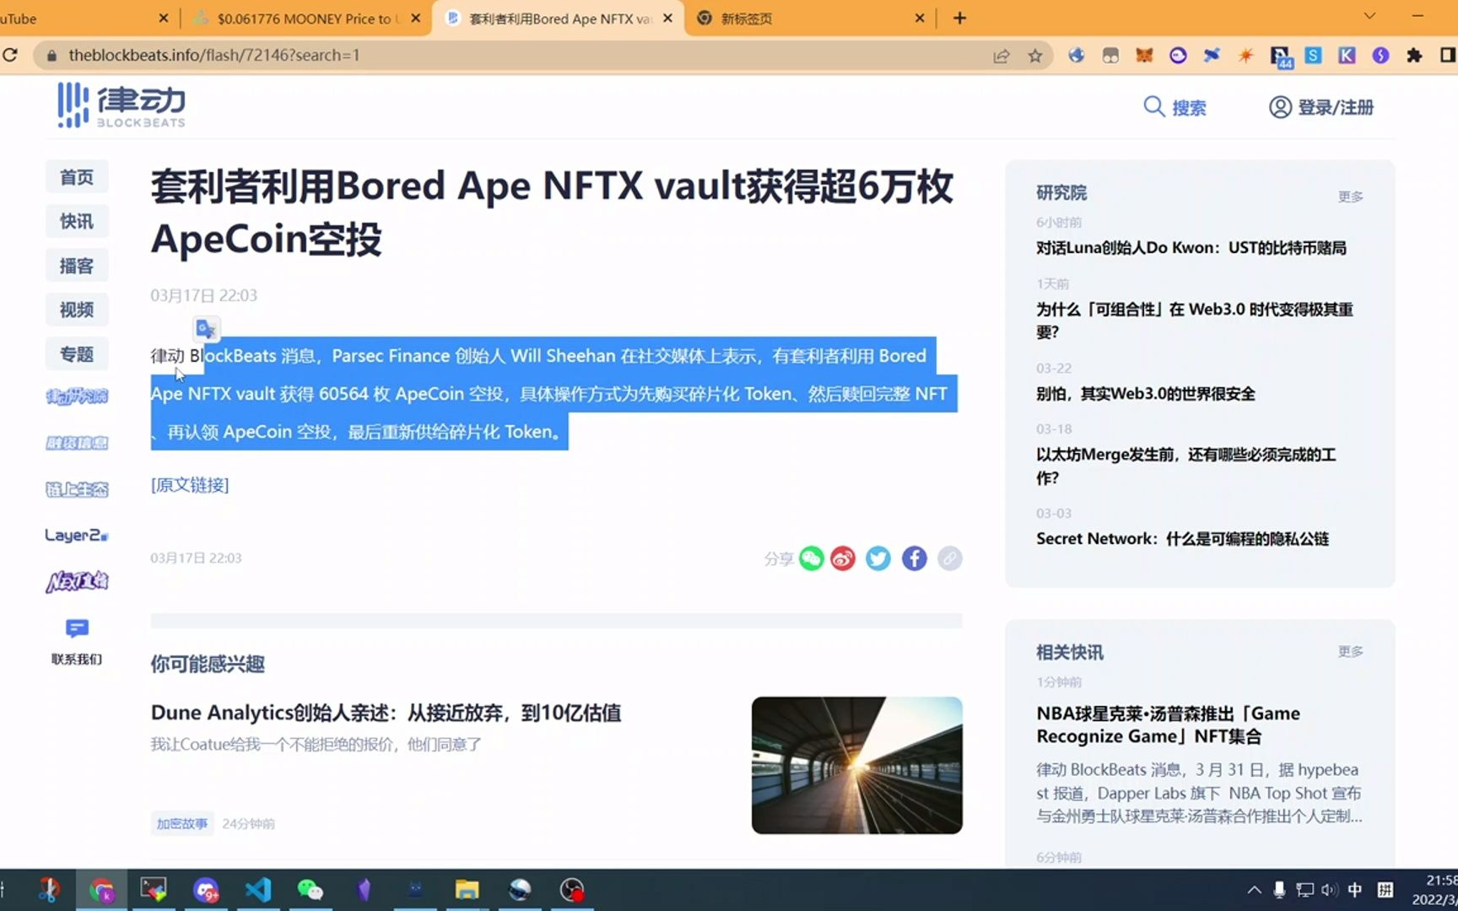The image size is (1458, 911).
Task: Open a new tab with plus button
Action: (959, 18)
